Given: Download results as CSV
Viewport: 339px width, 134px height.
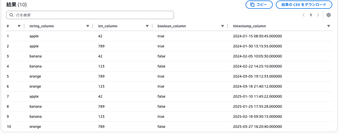Looking at the screenshot, I should pyautogui.click(x=304, y=5).
